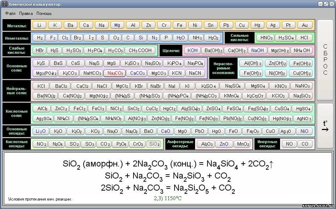Choose the K2Cr2O7 button
336x209 pixels.
pyautogui.click(x=255, y=96)
